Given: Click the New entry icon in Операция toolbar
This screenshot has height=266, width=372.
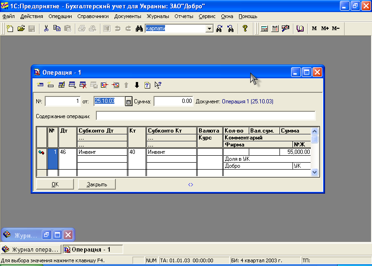Looking at the screenshot, I should click(40, 85).
